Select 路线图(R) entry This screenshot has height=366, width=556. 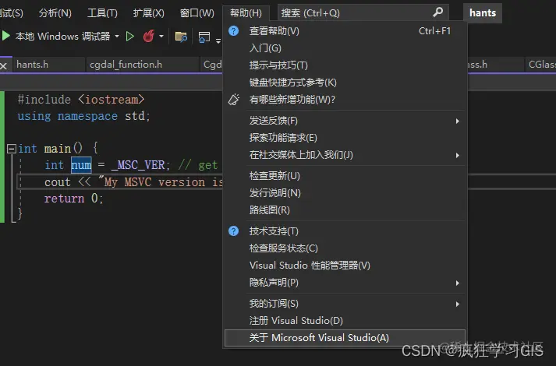click(x=345, y=210)
